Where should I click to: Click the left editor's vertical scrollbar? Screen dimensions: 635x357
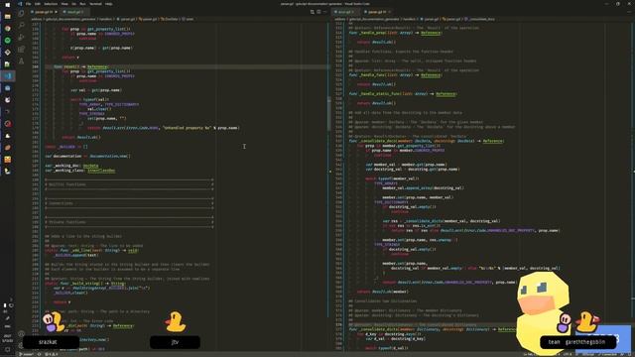[328, 113]
